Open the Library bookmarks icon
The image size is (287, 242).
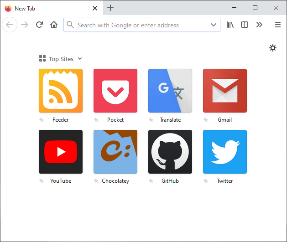[x=230, y=25]
